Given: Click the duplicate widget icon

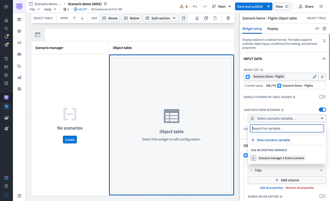Looking at the screenshot, I should [206, 18].
